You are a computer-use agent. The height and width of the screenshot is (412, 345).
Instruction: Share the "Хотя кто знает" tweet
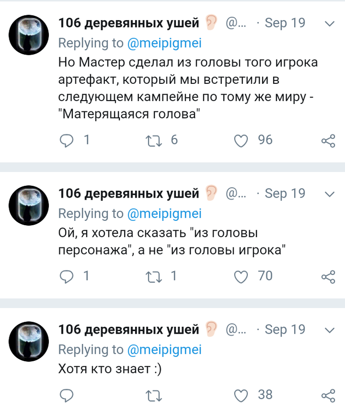pos(328,395)
